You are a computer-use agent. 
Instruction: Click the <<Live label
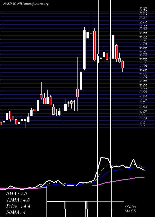click(x=131, y=206)
